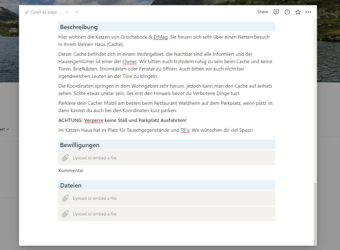Click the vertical scrollbar of the page

click(x=315, y=214)
